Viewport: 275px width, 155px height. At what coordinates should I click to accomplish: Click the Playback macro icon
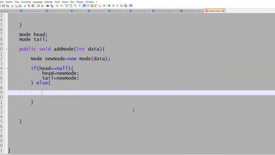point(117,6)
